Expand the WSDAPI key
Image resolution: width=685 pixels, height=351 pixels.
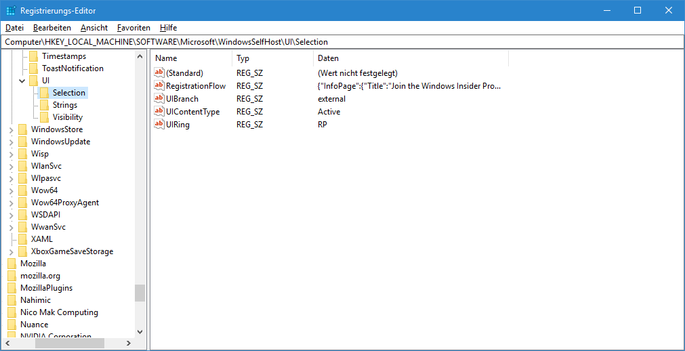point(11,215)
